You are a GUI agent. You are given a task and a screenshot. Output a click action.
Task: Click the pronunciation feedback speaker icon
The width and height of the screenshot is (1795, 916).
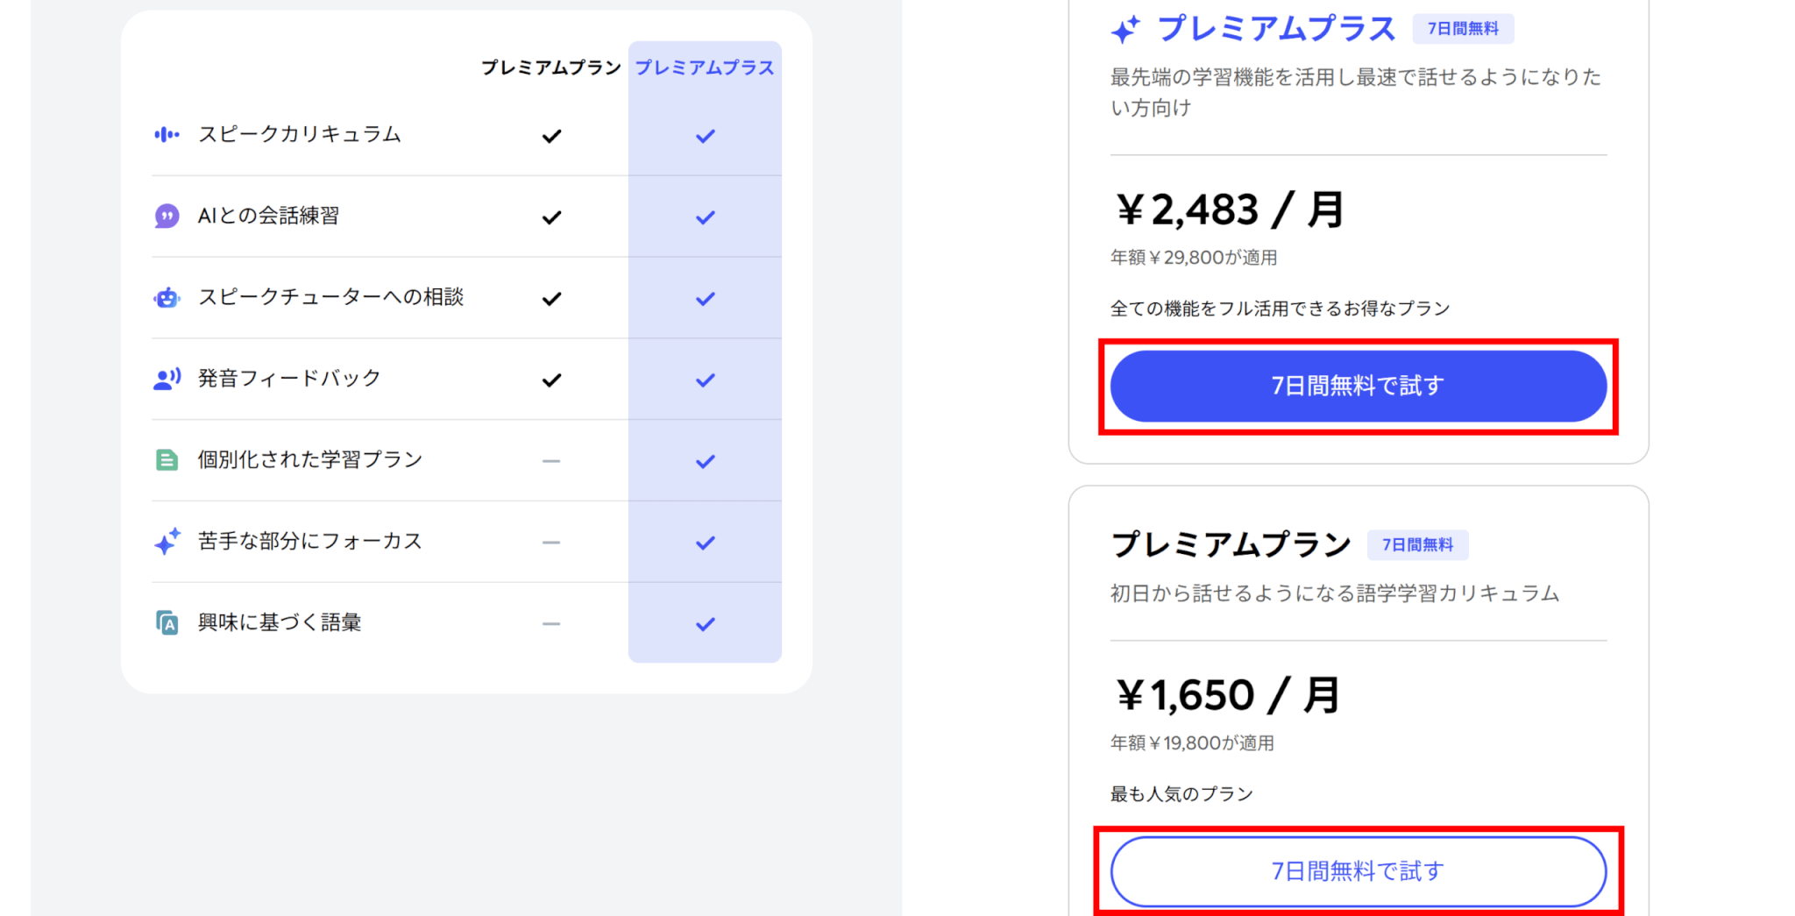tap(167, 379)
